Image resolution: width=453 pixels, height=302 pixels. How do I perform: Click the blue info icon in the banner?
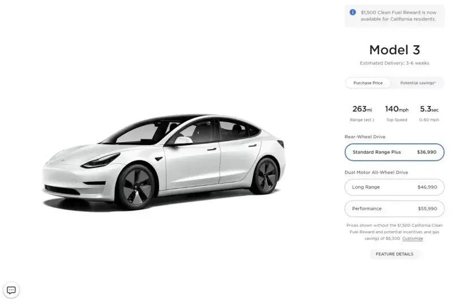coord(353,12)
